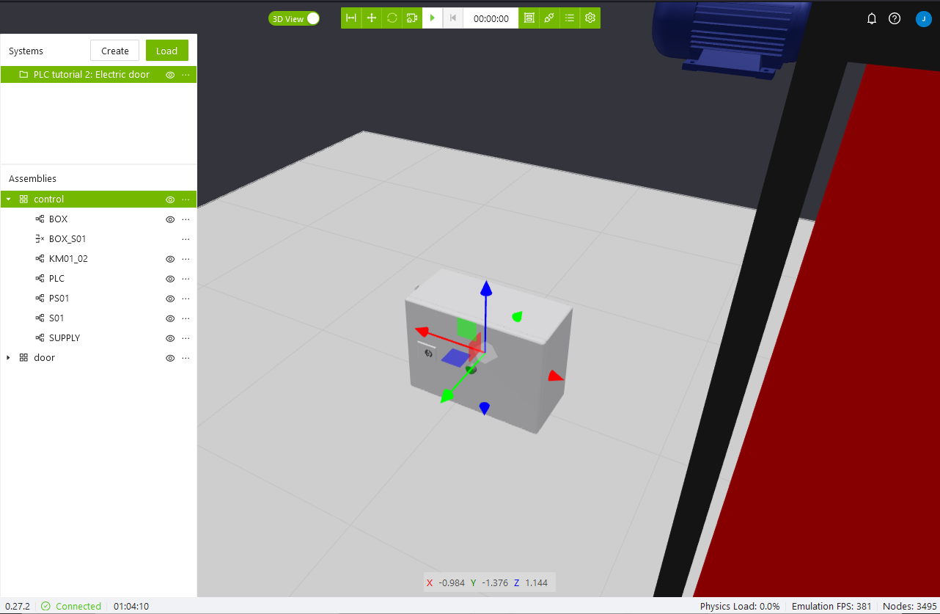This screenshot has width=940, height=614.
Task: Reset camera to home view
Action: tap(412, 18)
